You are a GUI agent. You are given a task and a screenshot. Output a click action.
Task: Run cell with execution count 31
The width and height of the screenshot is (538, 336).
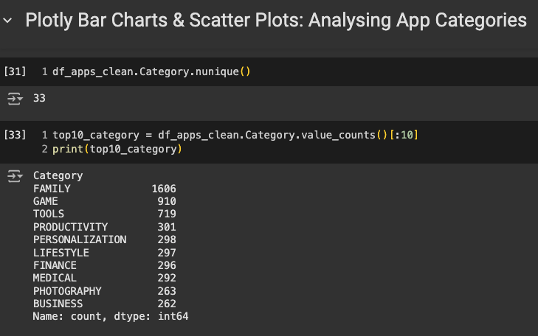coord(15,71)
